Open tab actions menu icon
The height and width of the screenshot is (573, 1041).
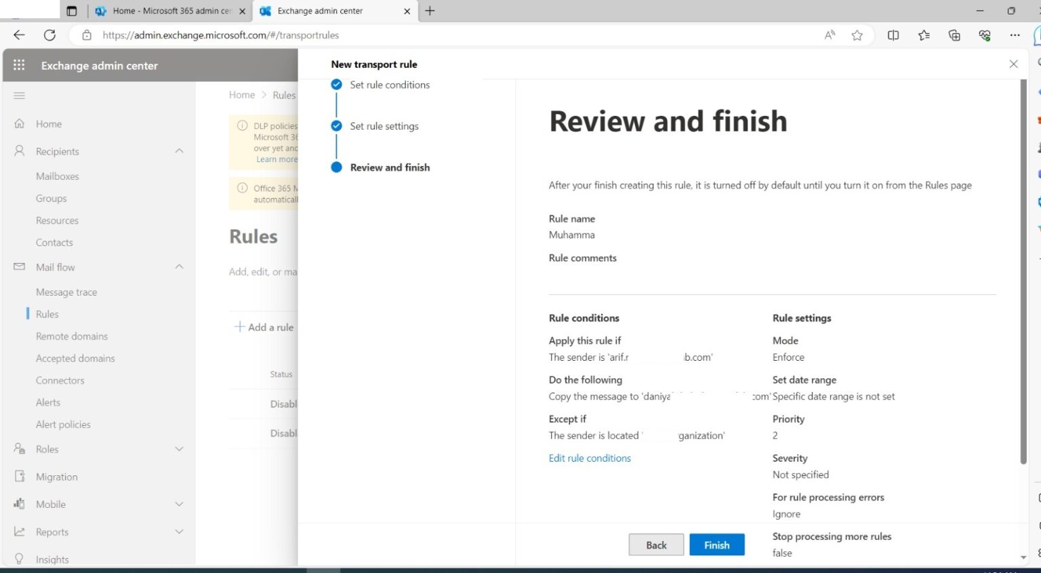(72, 11)
